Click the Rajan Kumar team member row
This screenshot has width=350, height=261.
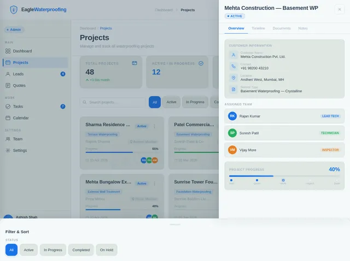[284, 116]
